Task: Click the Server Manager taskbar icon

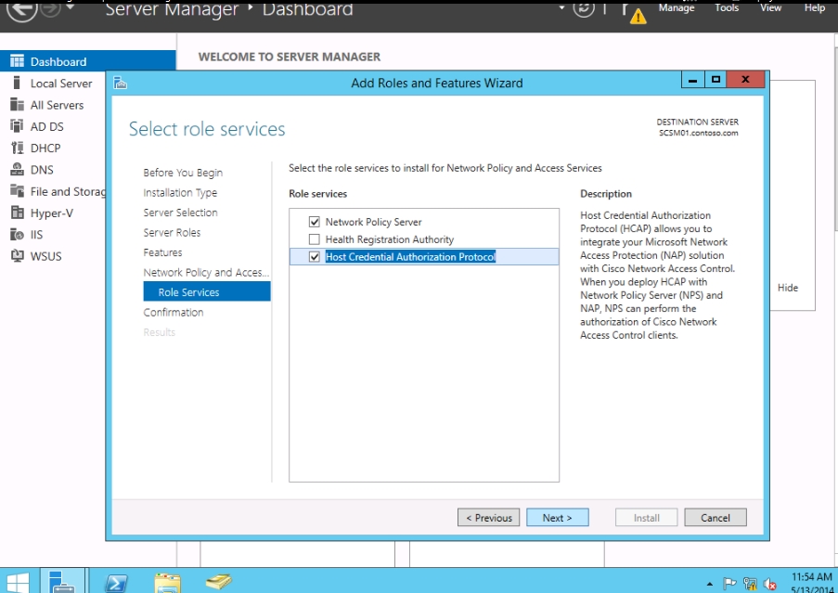Action: (64, 581)
